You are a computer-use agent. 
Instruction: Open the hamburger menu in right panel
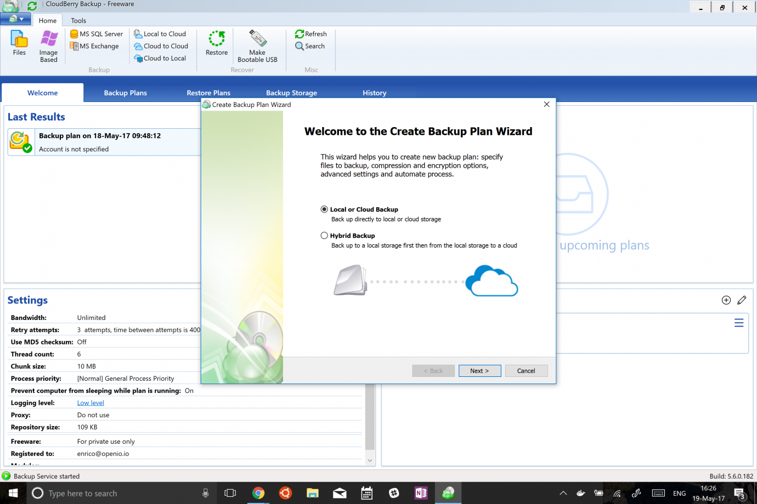point(739,323)
